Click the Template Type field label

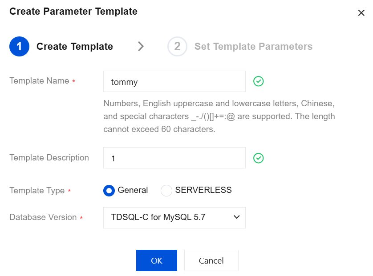[37, 191]
